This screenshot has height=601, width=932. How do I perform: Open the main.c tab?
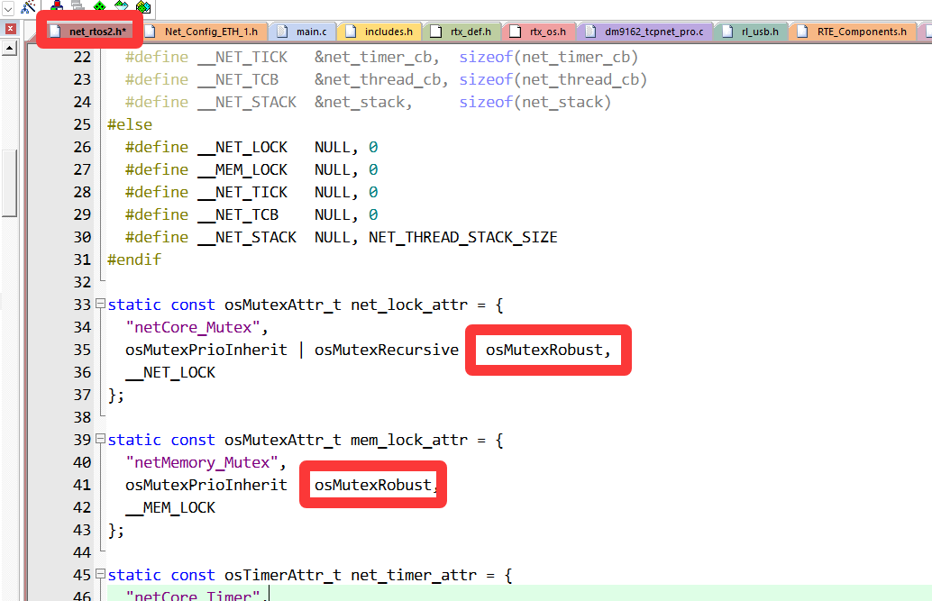coord(303,32)
